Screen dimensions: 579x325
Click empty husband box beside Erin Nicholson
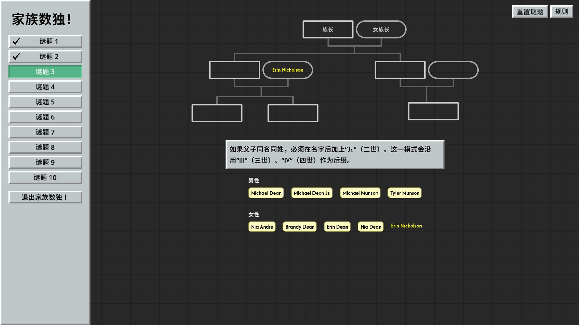pyautogui.click(x=235, y=70)
